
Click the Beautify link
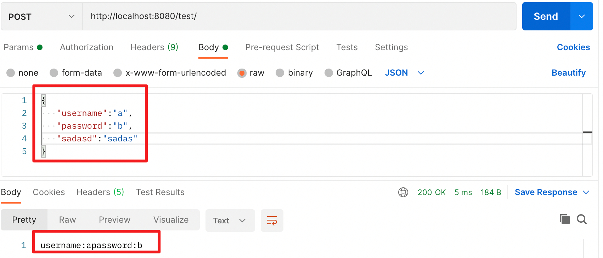point(568,73)
